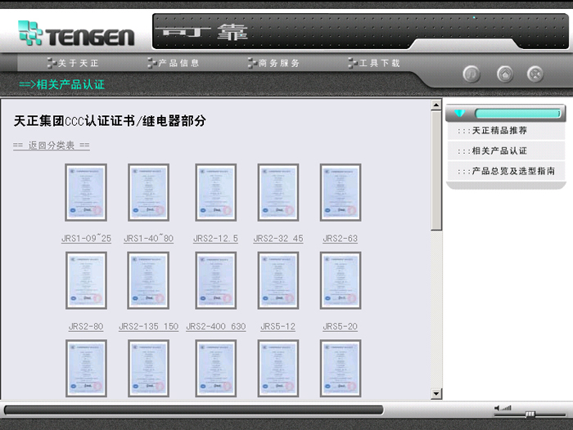Open the JRS2-32 45 certificate link

[278, 239]
